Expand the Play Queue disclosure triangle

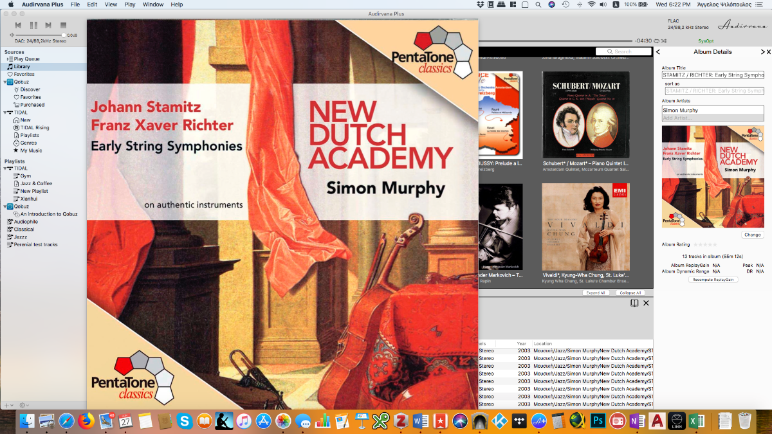coord(8,59)
